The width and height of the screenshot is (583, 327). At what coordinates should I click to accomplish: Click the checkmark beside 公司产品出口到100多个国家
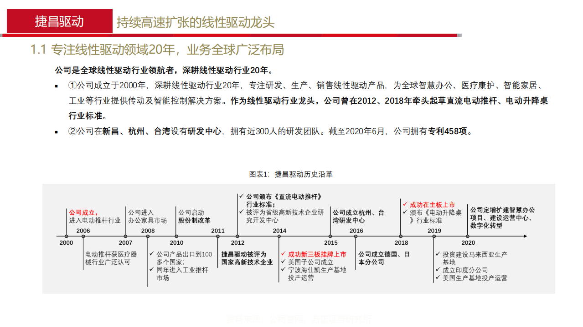(x=150, y=254)
